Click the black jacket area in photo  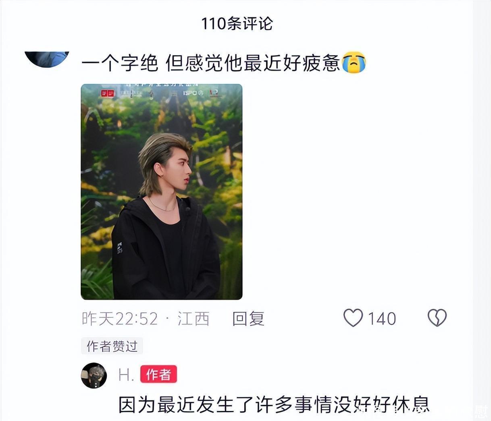click(165, 250)
